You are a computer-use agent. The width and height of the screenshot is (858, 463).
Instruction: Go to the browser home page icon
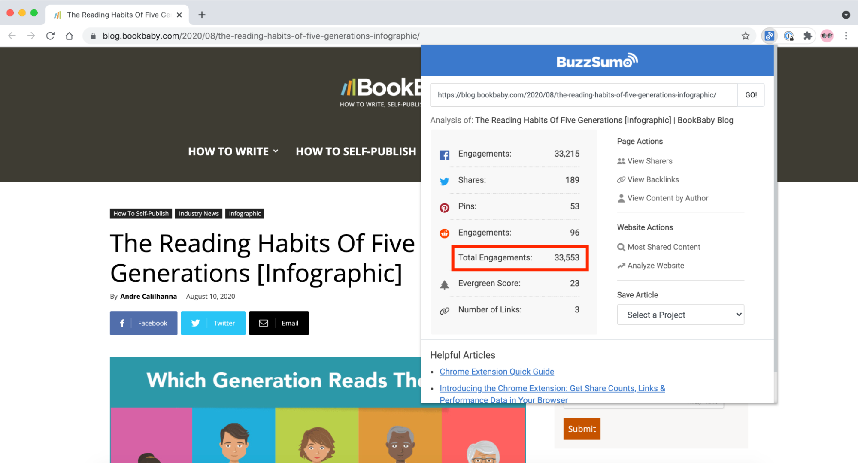pyautogui.click(x=69, y=36)
